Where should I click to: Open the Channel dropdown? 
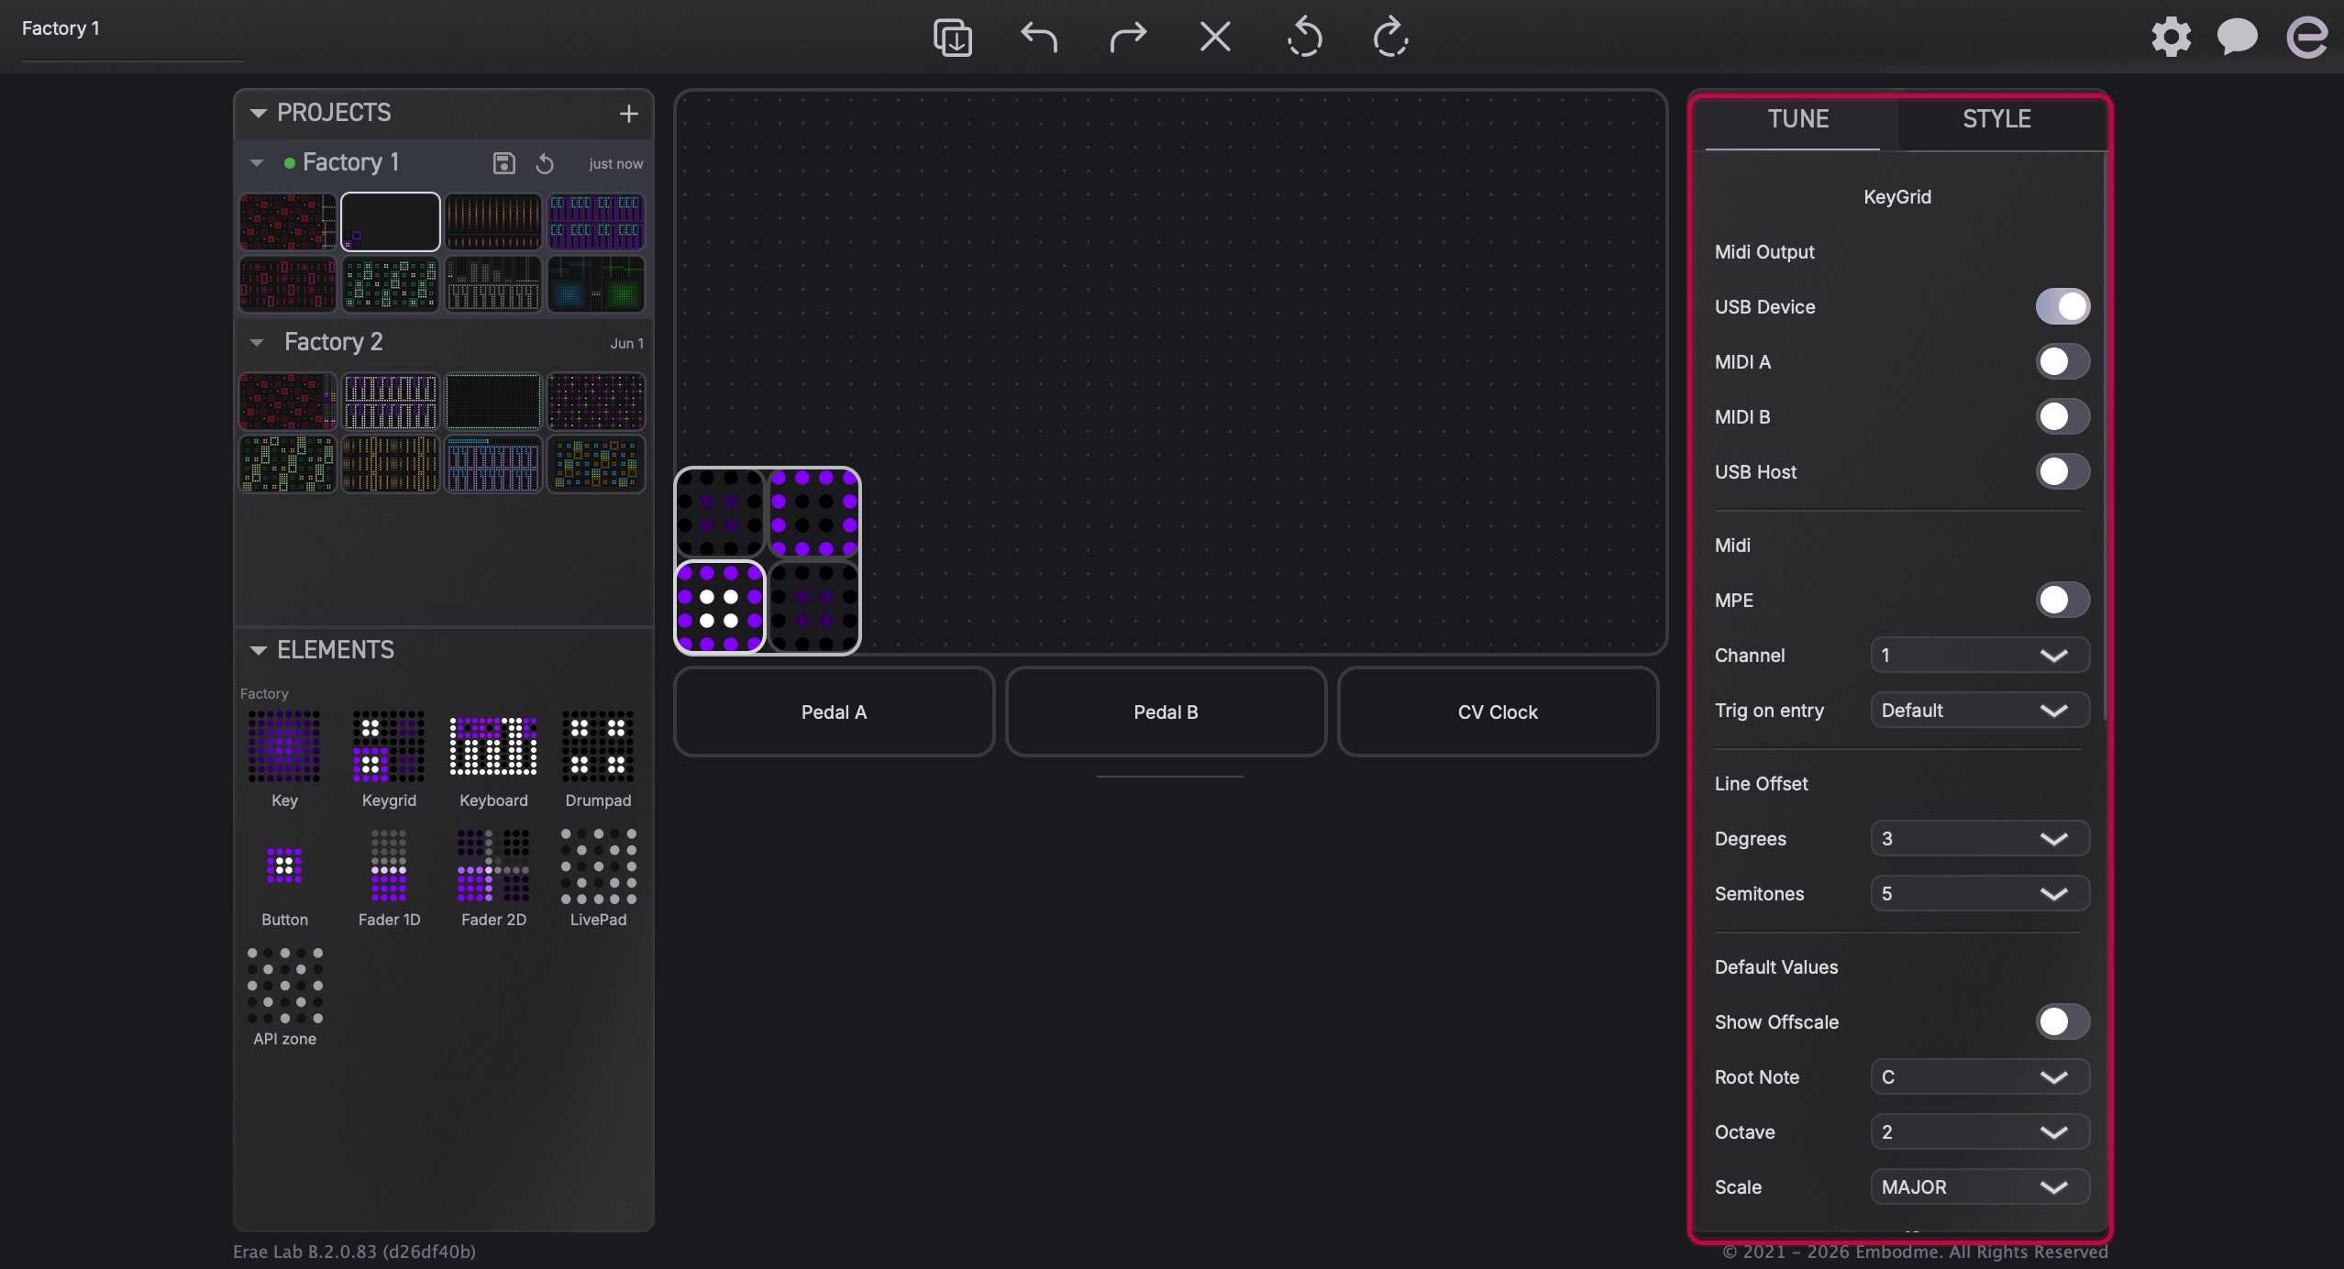(x=1980, y=655)
